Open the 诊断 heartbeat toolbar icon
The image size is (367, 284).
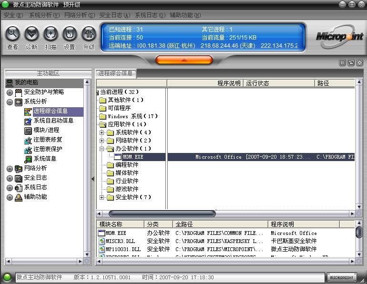pyautogui.click(x=31, y=34)
